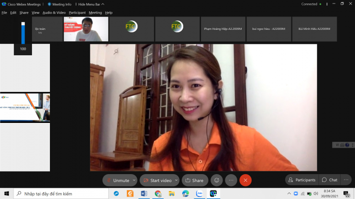
Task: Select Phạm Hoàng Hiệp participant tile
Action: [223, 29]
